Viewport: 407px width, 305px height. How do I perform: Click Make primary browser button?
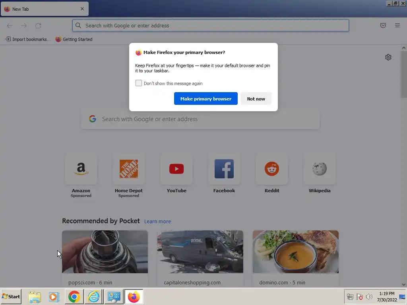205,98
